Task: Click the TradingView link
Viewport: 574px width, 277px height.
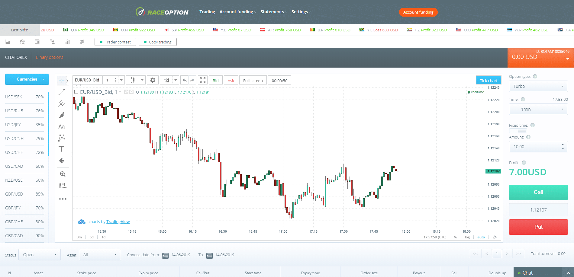Action: click(x=118, y=222)
